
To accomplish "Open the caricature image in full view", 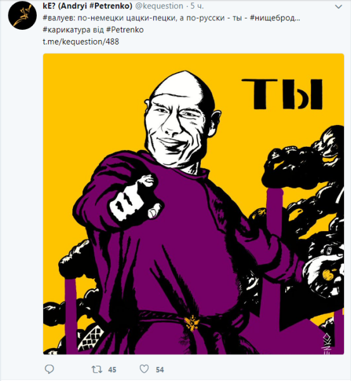I will pyautogui.click(x=193, y=204).
